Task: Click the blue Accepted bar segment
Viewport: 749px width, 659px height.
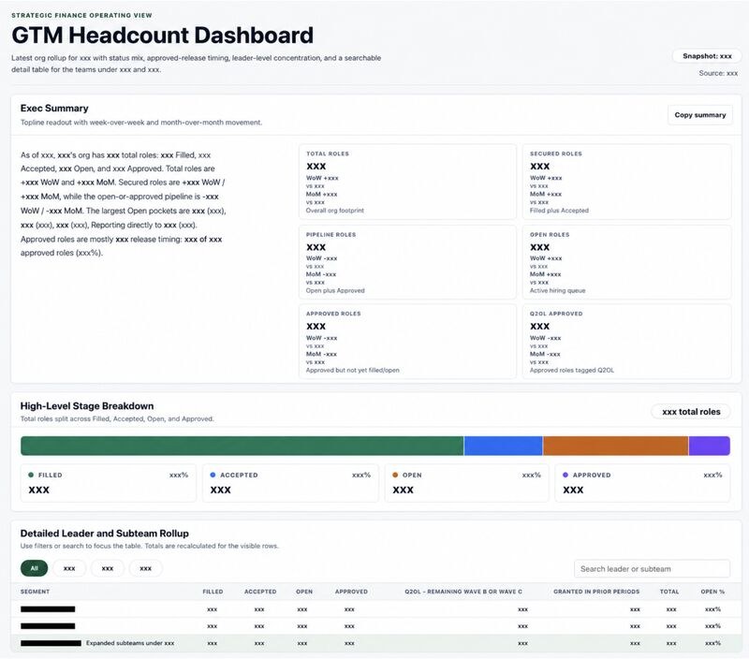Action: (x=504, y=446)
